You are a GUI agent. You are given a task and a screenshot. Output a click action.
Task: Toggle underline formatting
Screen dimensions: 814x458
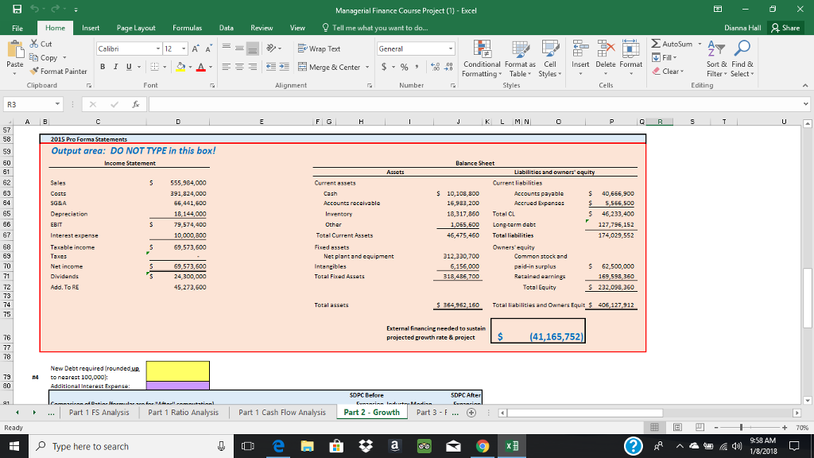pos(129,67)
